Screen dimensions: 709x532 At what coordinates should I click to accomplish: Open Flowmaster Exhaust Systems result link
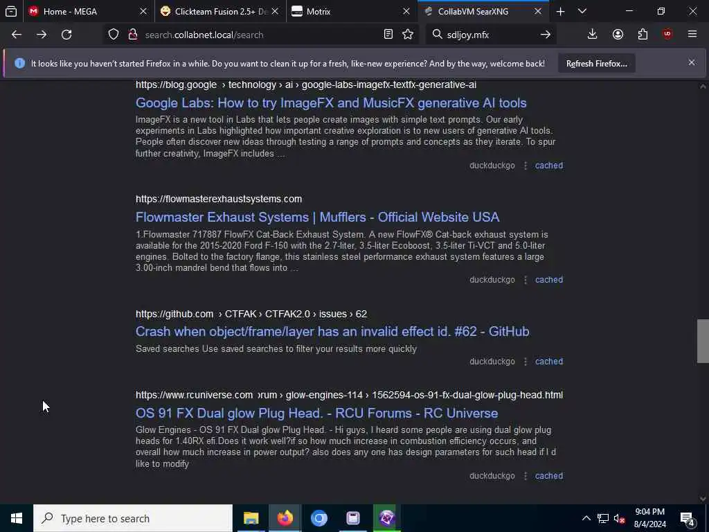click(x=317, y=217)
